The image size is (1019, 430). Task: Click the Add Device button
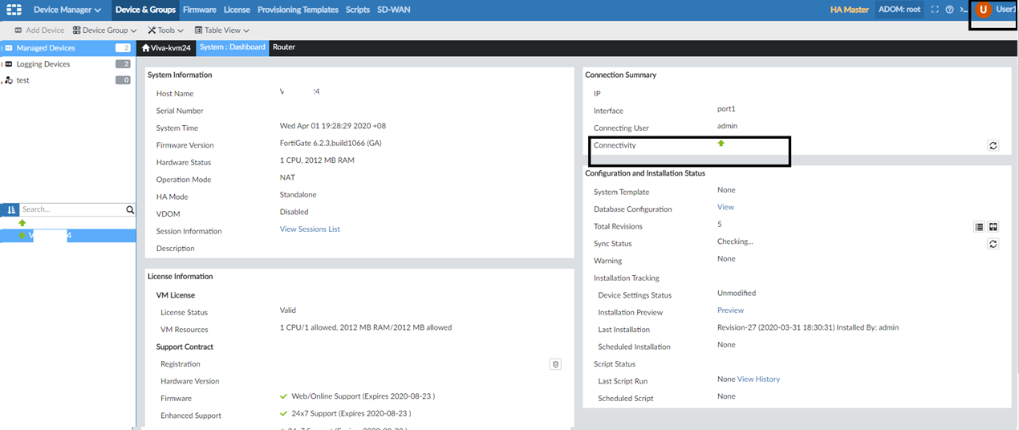(x=39, y=30)
